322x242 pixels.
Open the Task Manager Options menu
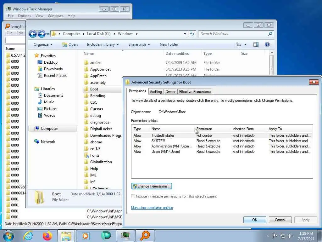click(25, 16)
